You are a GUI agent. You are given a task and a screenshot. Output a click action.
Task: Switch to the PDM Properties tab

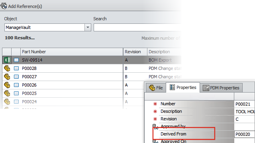[221, 88]
